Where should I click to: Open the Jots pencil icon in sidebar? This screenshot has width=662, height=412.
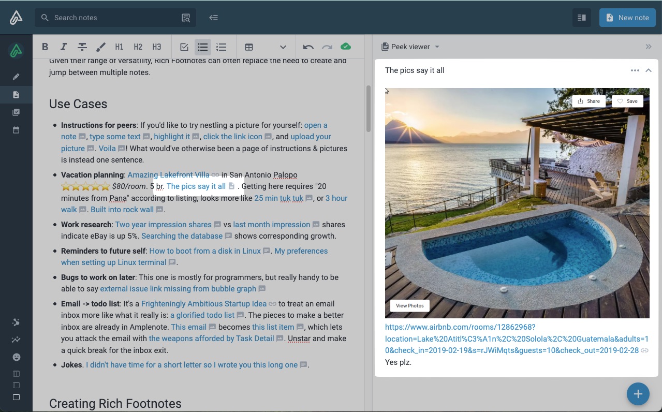(16, 77)
